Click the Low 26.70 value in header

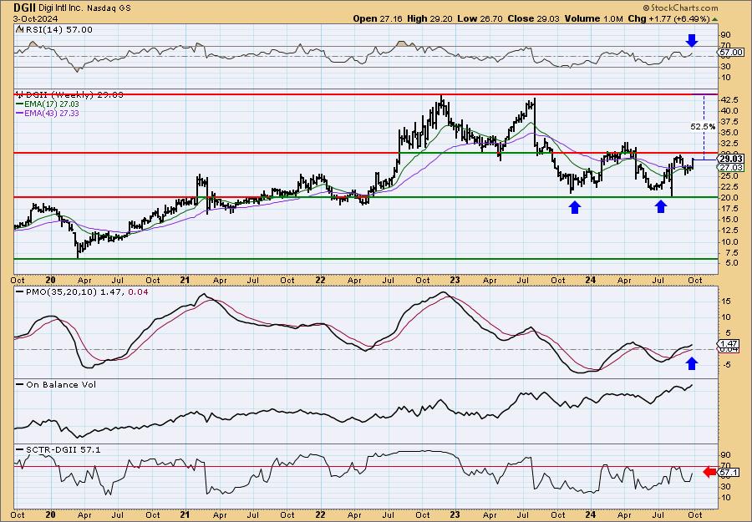[x=477, y=18]
